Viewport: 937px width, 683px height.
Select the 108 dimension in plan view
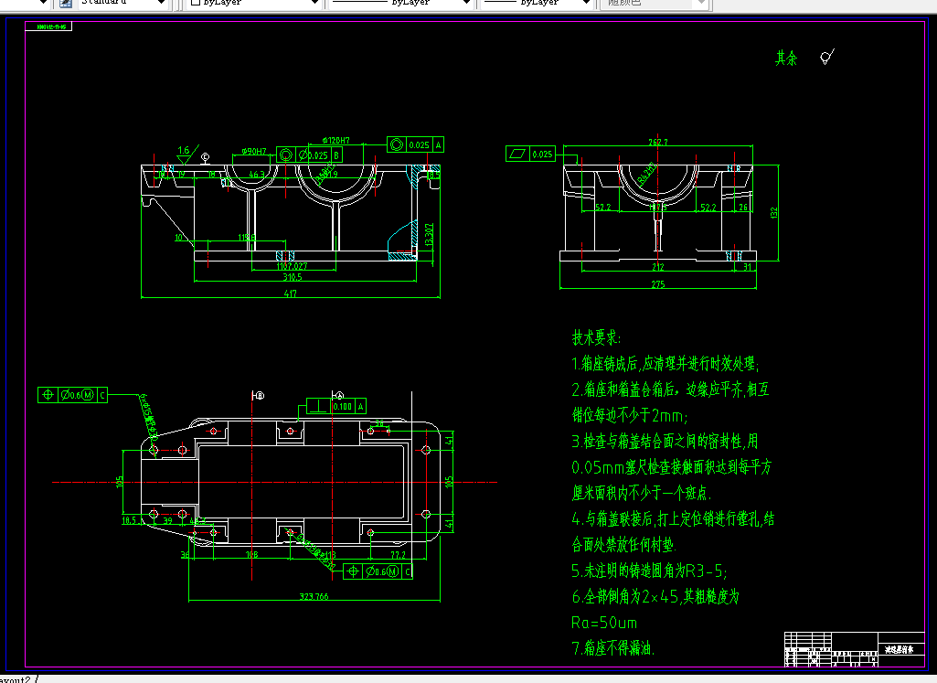(252, 554)
